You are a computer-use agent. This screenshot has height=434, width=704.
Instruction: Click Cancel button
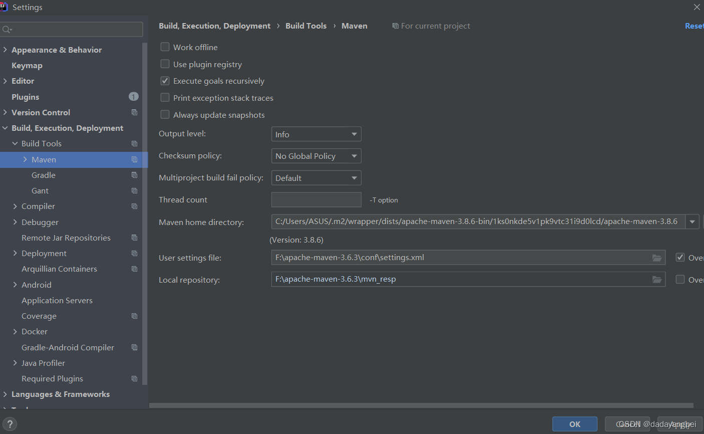click(x=627, y=424)
